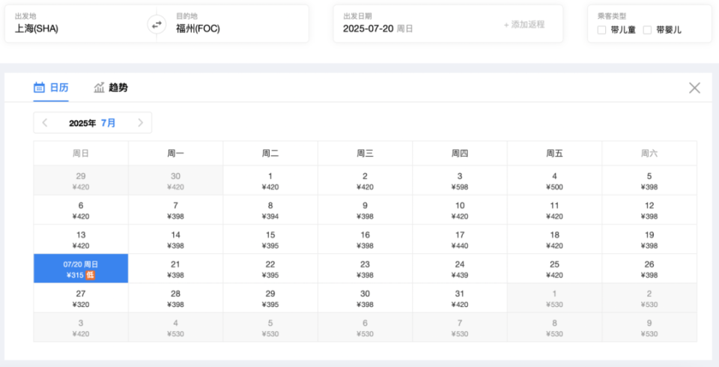Select July 27 priced ¥320
The width and height of the screenshot is (719, 367).
tap(81, 298)
